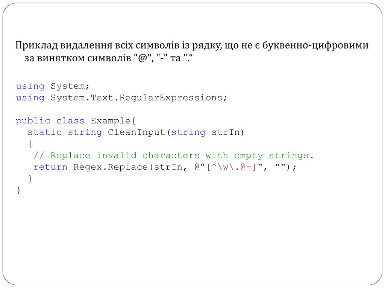
Task: Click the regex pattern "[^\w\.@-]"
Action: point(232,167)
